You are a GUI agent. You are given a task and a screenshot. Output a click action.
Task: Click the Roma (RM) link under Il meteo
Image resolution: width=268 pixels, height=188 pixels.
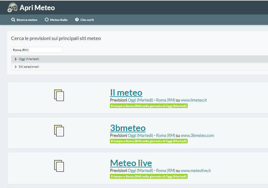(166, 100)
